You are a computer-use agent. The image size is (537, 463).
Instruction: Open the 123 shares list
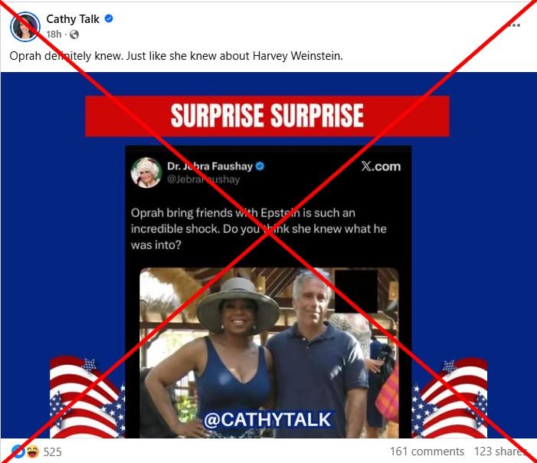(x=500, y=452)
